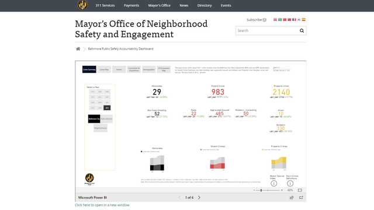The width and height of the screenshot is (374, 210).
Task: Open the 311 Services menu
Action: 105,5
